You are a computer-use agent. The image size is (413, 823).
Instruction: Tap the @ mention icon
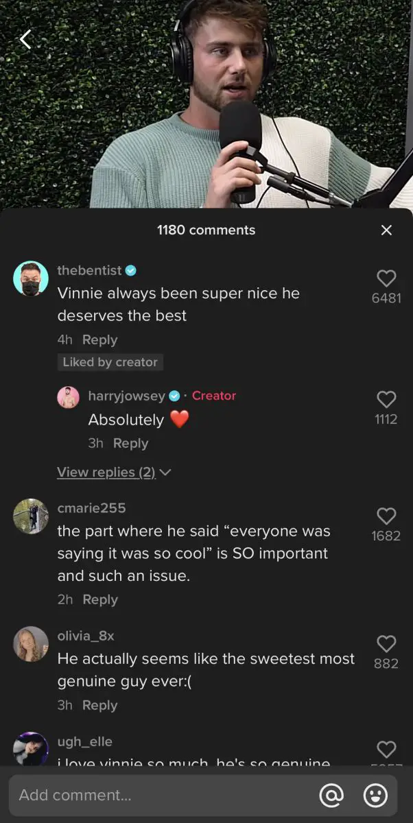tap(331, 796)
